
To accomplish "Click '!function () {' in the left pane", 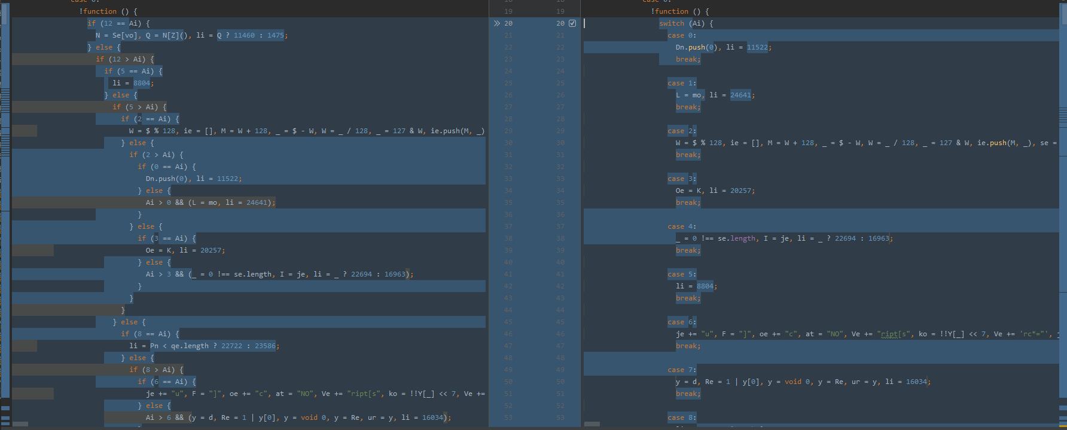I will [108, 11].
